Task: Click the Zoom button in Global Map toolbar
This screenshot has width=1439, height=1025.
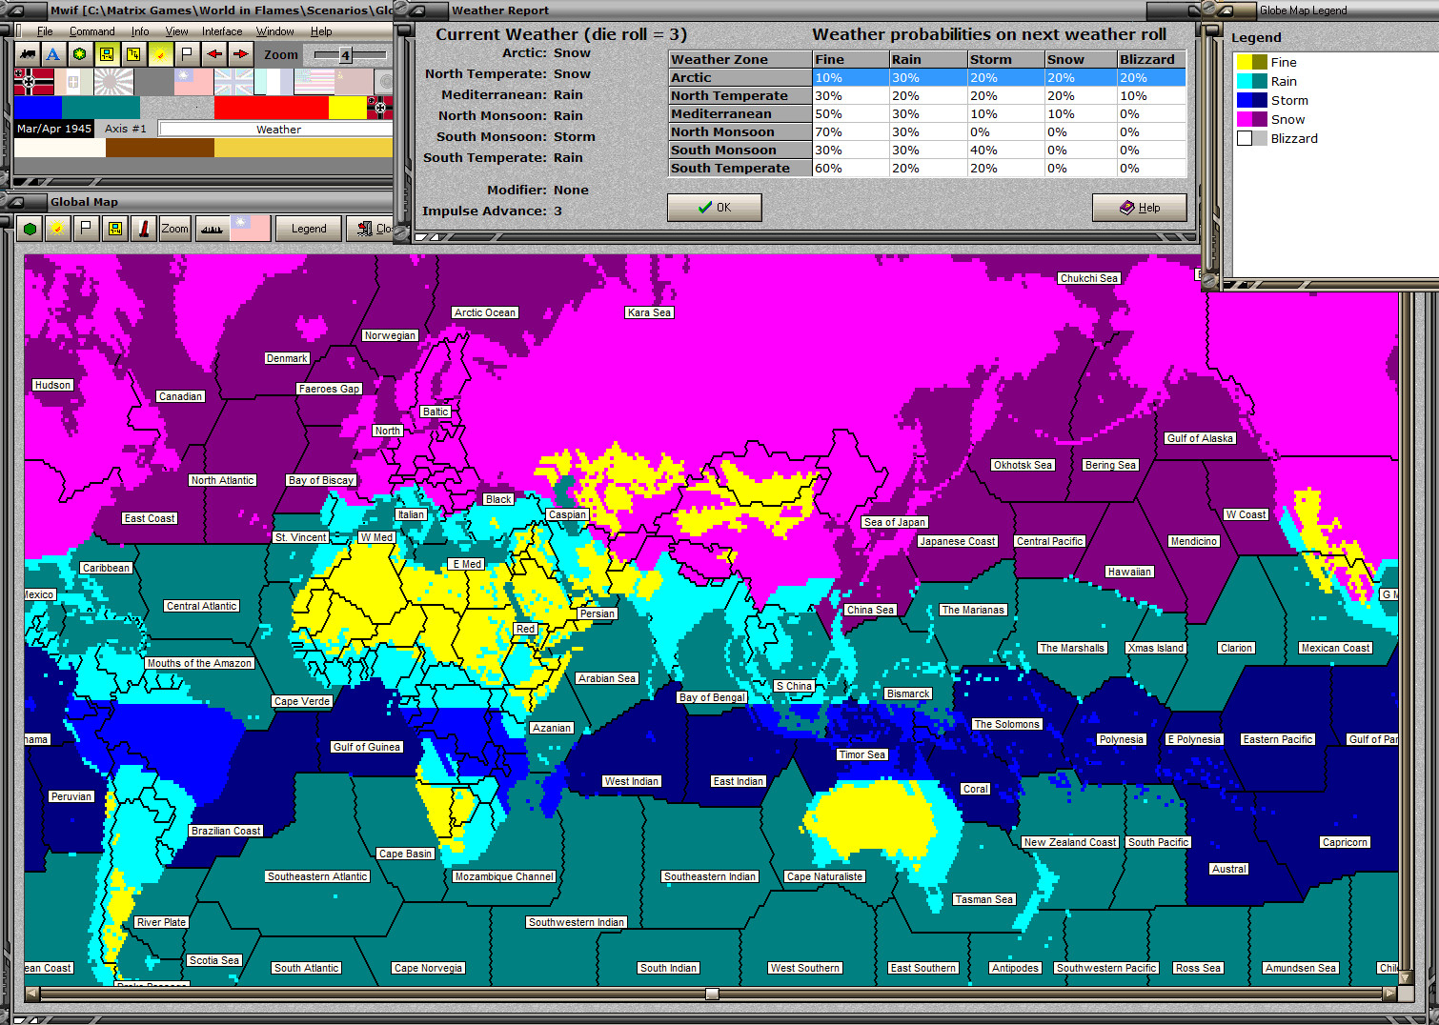Action: coord(174,229)
